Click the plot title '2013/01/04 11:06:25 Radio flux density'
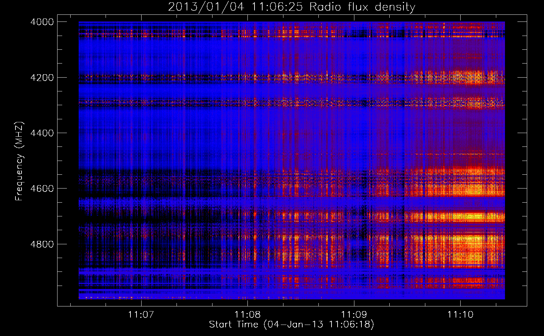 [292, 7]
